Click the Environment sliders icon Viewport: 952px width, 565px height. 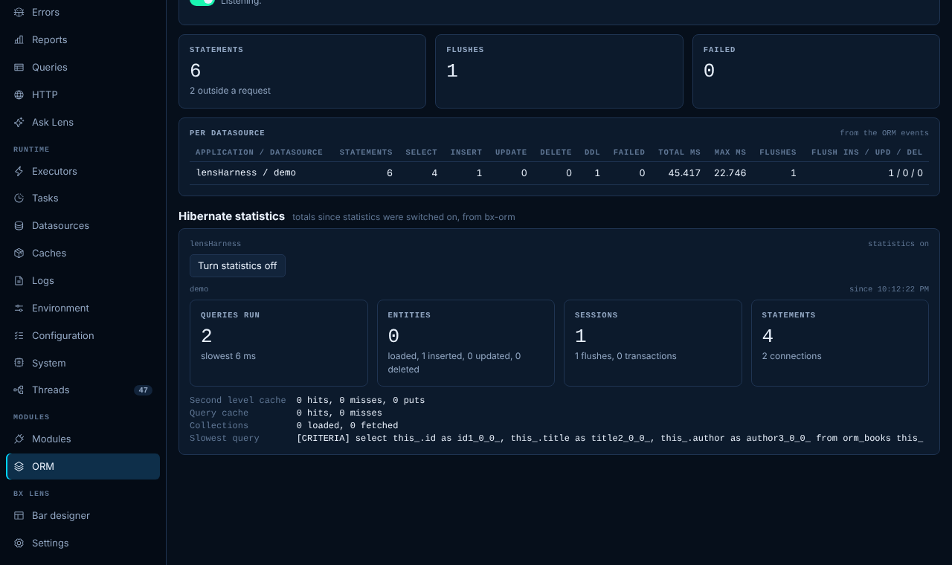pos(19,309)
